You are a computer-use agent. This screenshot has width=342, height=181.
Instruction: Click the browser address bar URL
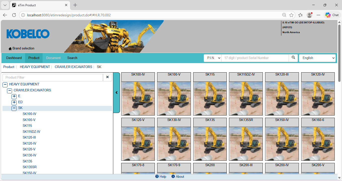click(69, 15)
